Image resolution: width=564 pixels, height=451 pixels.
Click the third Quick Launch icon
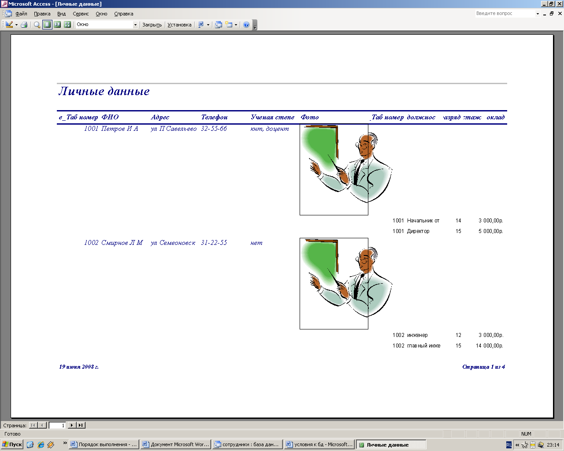coord(51,445)
